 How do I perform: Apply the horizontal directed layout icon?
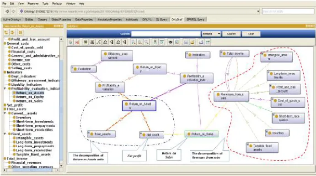pos(125,42)
